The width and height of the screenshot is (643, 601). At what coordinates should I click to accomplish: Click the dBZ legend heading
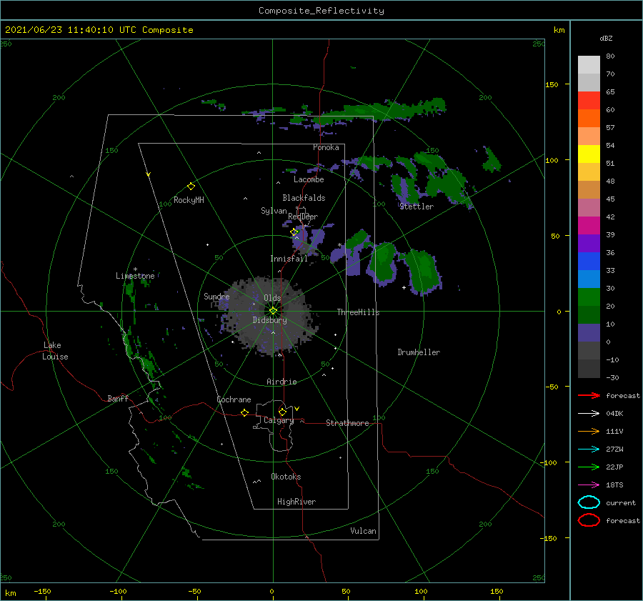tap(606, 38)
